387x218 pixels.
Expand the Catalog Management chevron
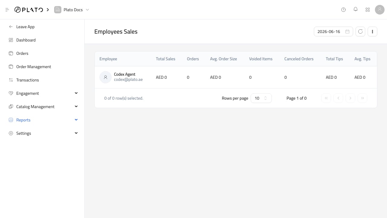tap(76, 106)
